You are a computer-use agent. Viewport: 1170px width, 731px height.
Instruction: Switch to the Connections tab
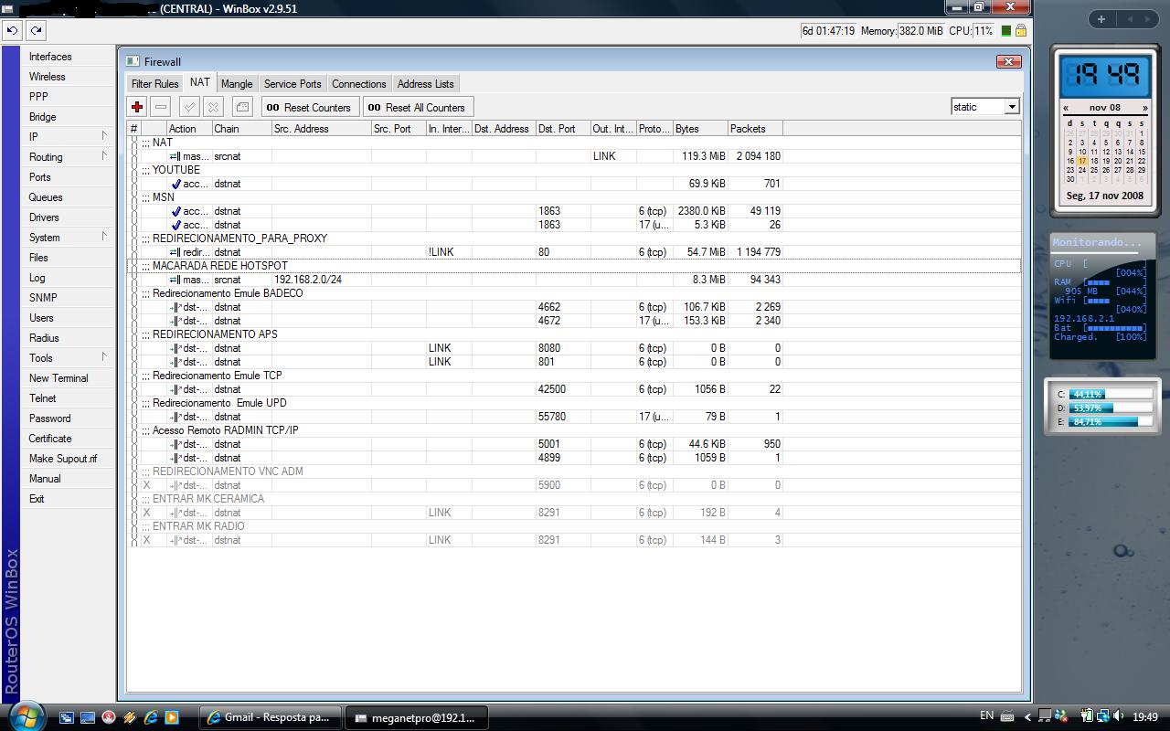pyautogui.click(x=359, y=83)
